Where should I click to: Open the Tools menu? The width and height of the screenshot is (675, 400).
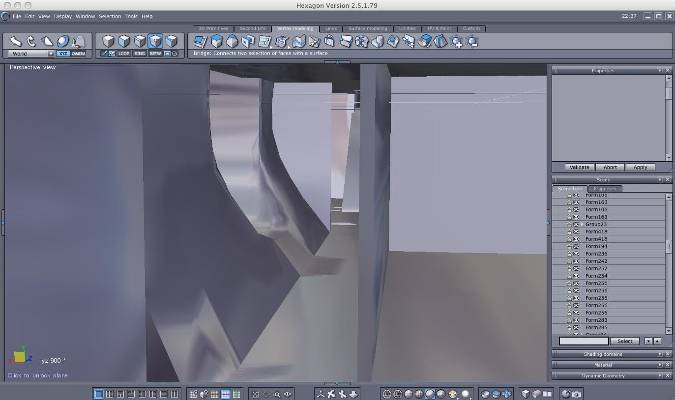point(131,16)
